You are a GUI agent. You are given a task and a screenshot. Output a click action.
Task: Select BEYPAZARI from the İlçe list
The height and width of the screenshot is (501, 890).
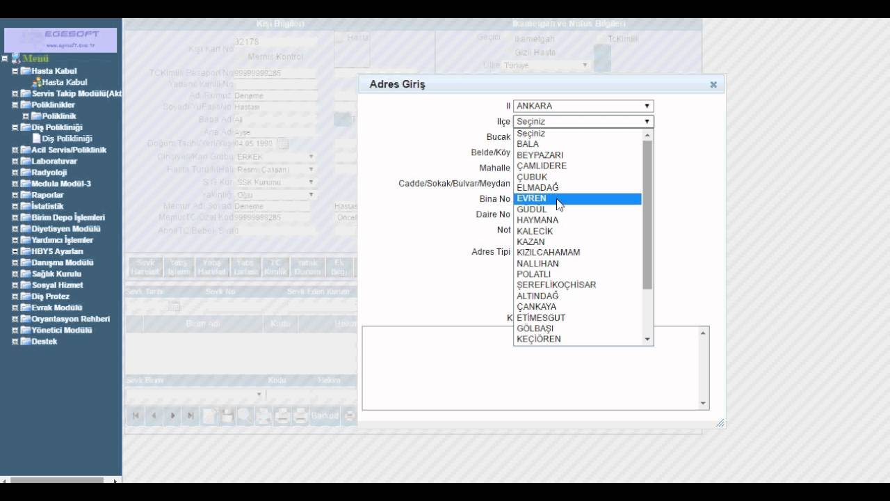coord(577,155)
